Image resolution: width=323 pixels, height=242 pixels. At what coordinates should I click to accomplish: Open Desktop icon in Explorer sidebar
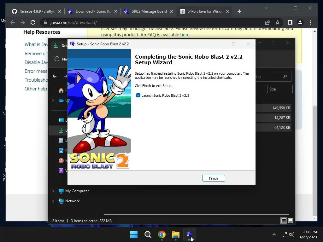(61, 120)
